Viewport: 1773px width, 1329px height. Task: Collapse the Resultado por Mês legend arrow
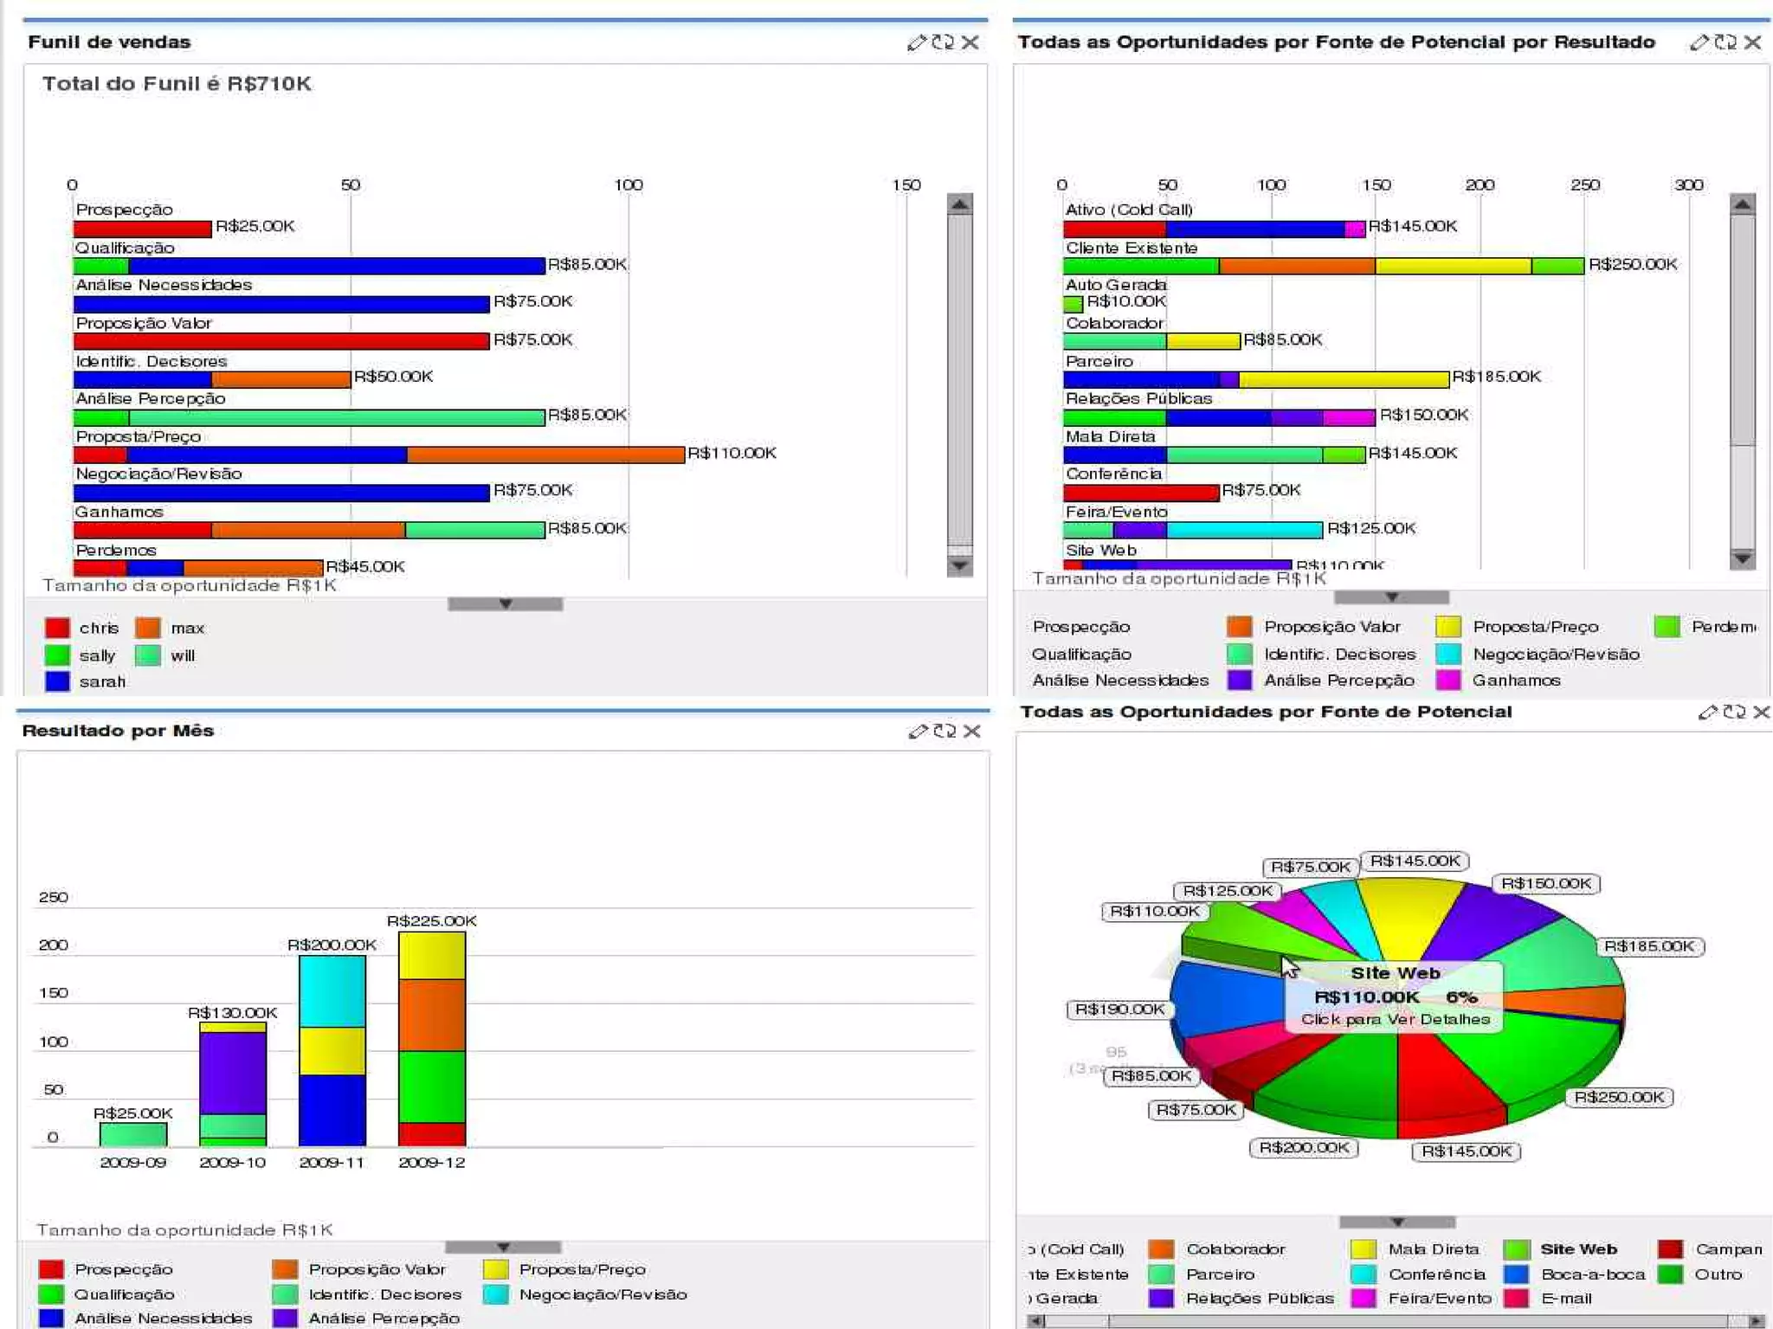pyautogui.click(x=503, y=1247)
